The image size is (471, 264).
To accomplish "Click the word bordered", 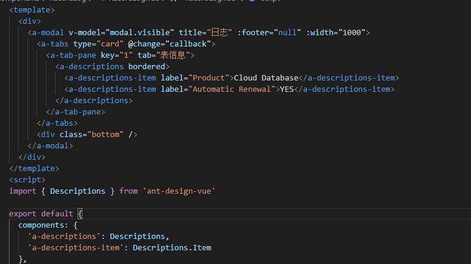I will [147, 67].
